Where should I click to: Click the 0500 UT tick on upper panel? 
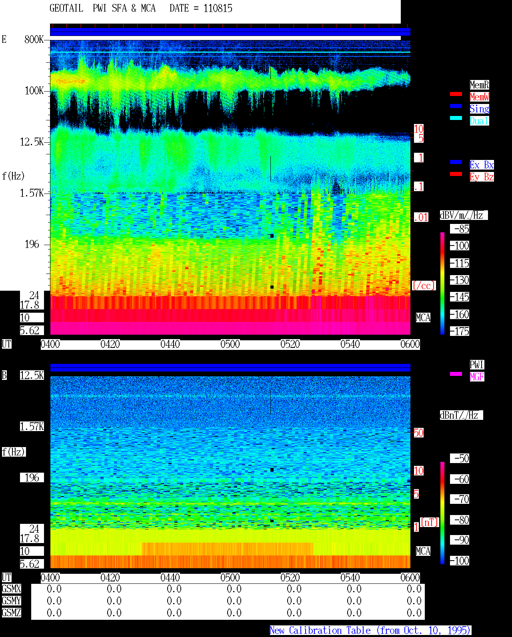230,344
